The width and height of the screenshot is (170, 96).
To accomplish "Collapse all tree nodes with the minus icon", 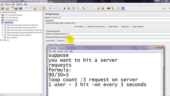I will point(54,8).
